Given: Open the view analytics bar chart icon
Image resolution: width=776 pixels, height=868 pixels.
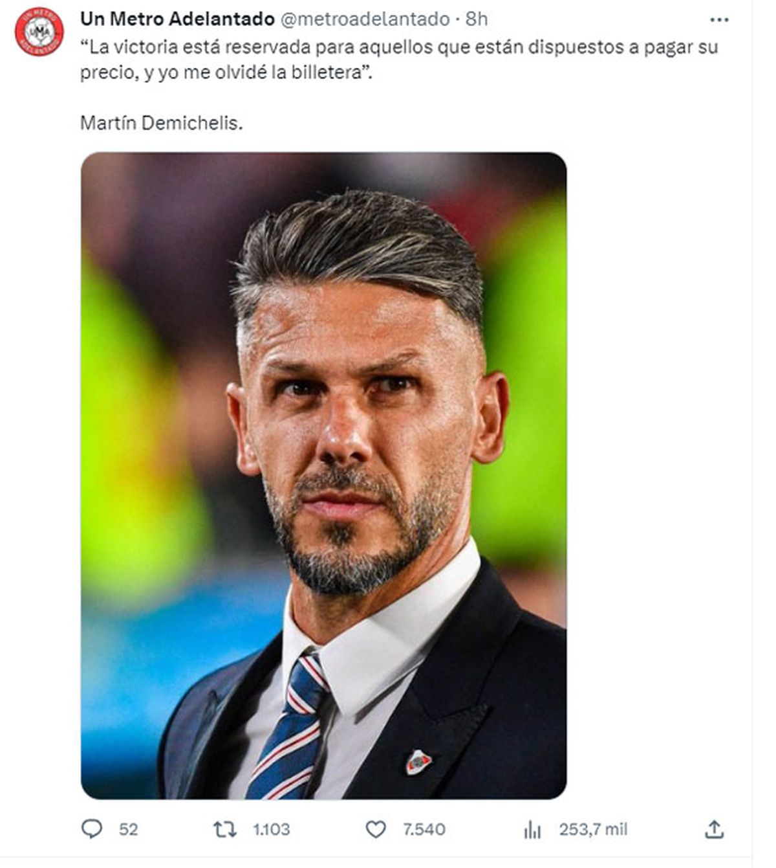Looking at the screenshot, I should (x=532, y=829).
